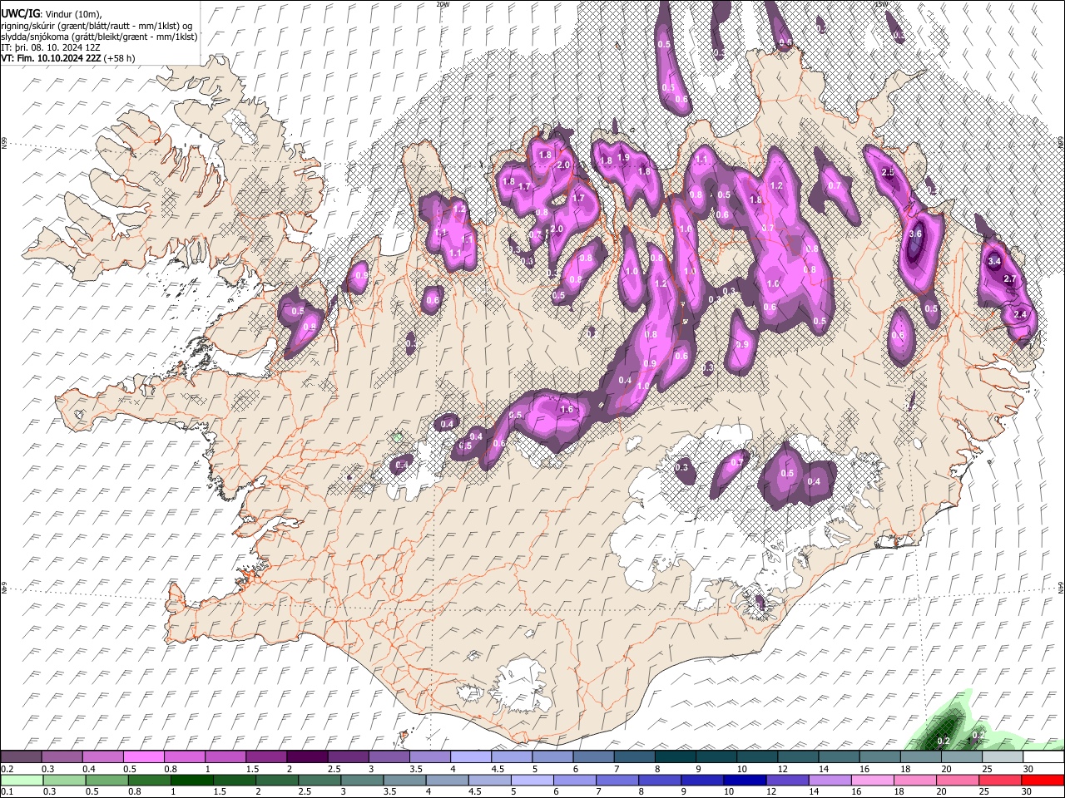1065x798 pixels.
Task: Click the 3.6 snowfall value on the map
Action: (915, 234)
